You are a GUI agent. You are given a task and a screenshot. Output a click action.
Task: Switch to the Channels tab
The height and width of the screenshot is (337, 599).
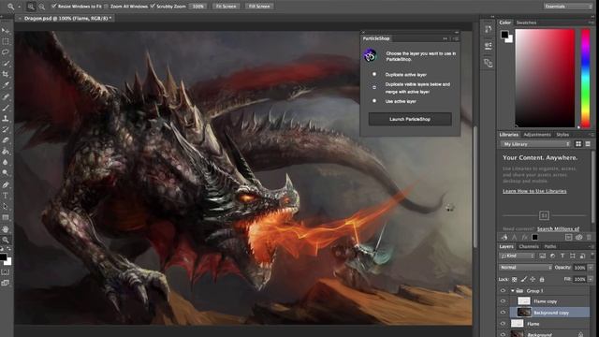pos(529,246)
